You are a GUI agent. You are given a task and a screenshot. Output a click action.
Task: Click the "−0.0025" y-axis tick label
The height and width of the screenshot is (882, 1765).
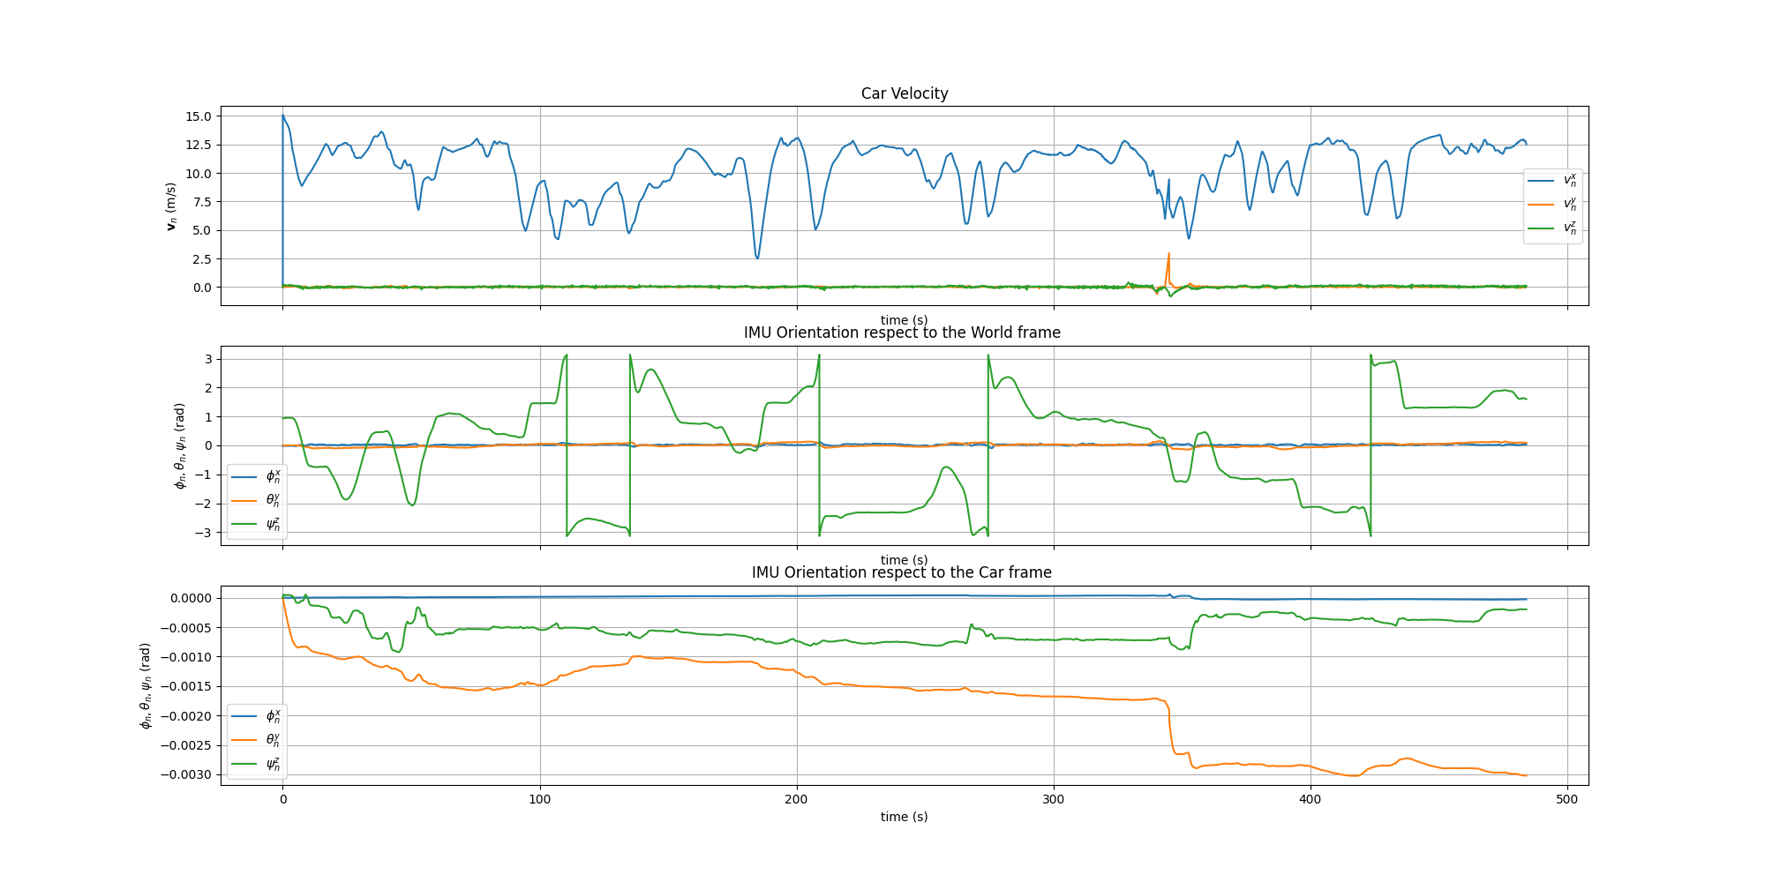[x=185, y=745]
